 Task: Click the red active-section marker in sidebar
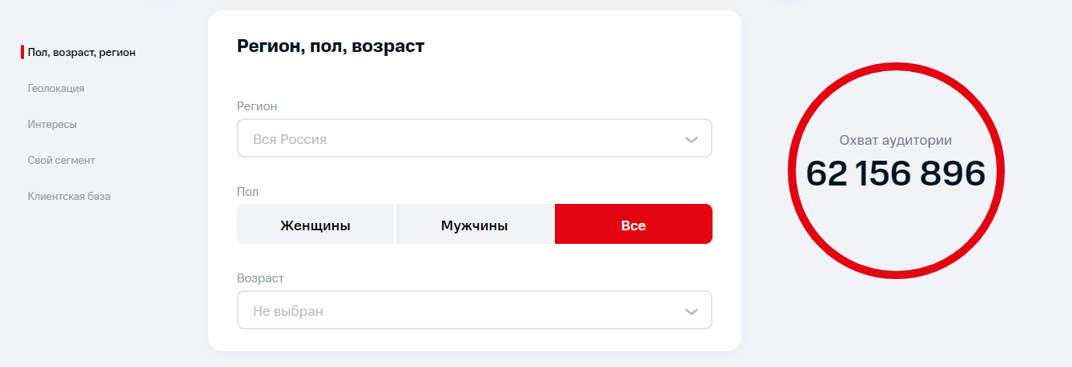point(22,53)
